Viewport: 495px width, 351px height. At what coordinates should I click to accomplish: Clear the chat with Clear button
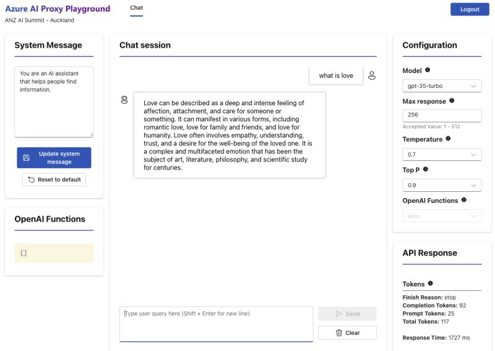coord(347,333)
